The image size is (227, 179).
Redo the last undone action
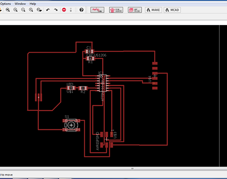click(56, 10)
